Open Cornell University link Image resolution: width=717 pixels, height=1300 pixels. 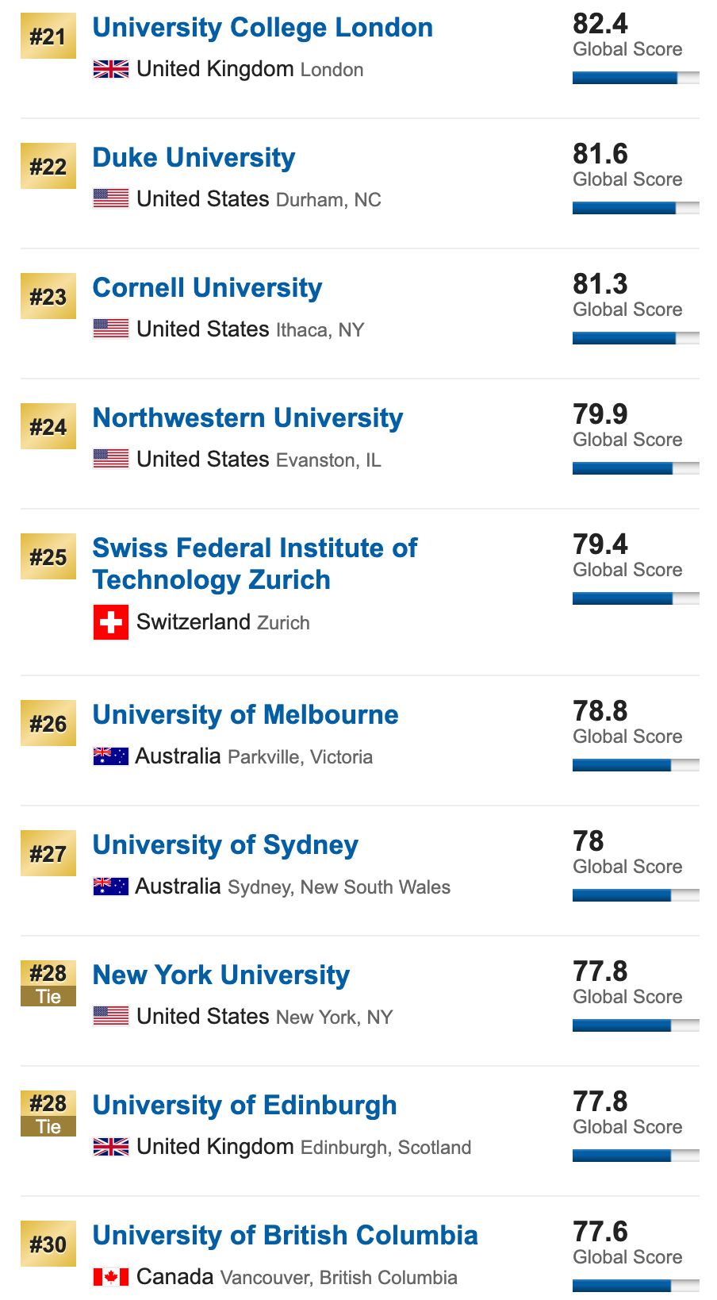point(207,288)
